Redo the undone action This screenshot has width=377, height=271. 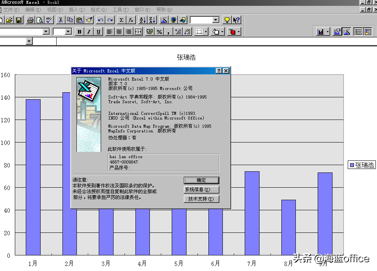coord(110,20)
